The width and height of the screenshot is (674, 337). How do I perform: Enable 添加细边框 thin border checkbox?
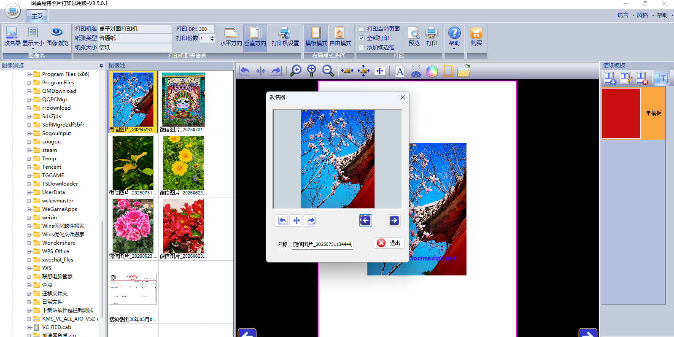[362, 47]
